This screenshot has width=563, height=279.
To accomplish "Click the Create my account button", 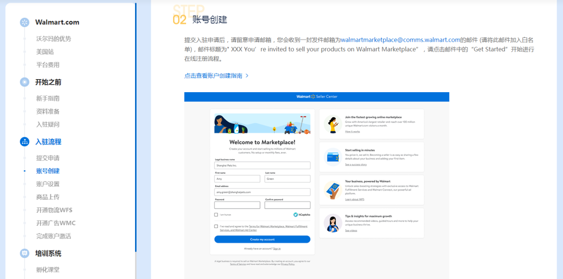I will click(x=262, y=239).
